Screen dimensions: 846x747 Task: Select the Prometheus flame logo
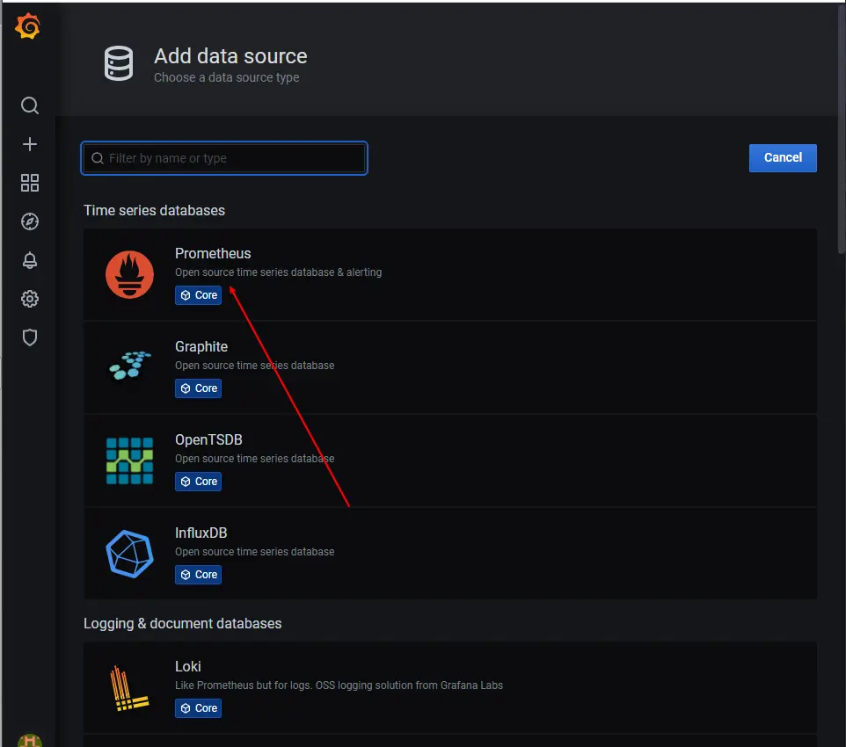click(x=129, y=274)
